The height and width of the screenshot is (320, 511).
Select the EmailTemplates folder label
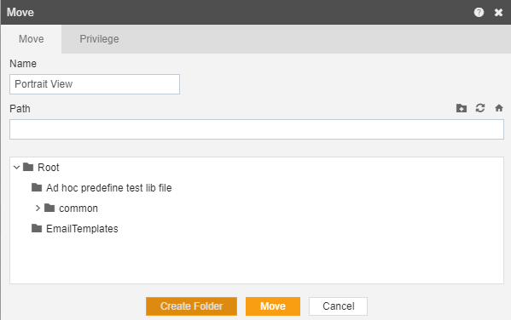point(82,229)
